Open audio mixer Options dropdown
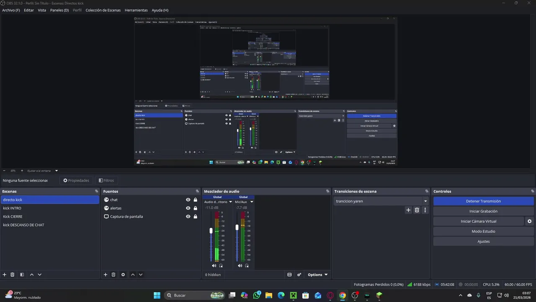This screenshot has height=302, width=536. 317,275
